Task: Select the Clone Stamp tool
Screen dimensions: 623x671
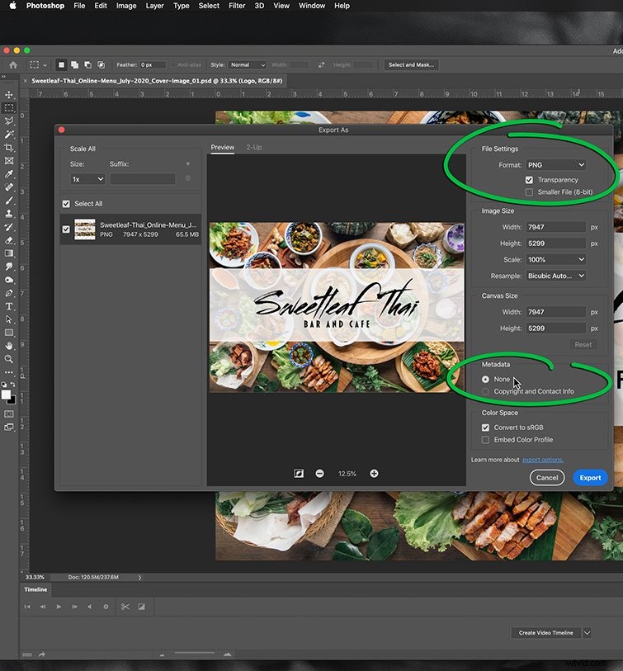Action: [8, 214]
